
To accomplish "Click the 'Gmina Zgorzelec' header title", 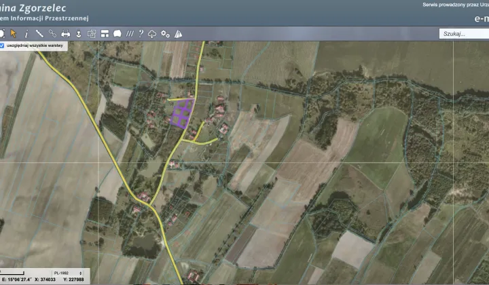I will coord(33,7).
